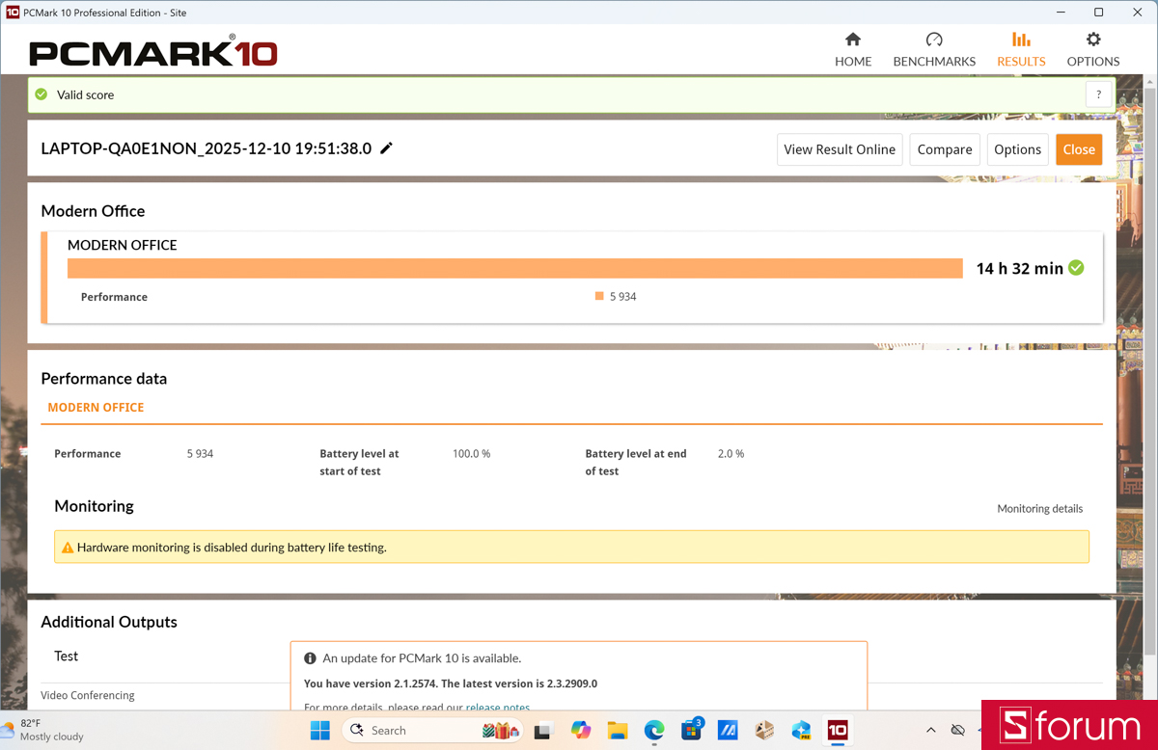Click the orange Performance legend square
Screen dimensions: 1158x750
point(599,297)
